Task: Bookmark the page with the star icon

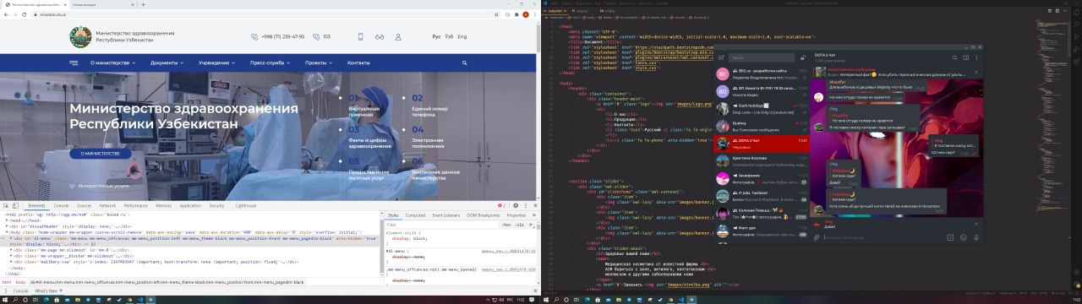Action: click(496, 14)
